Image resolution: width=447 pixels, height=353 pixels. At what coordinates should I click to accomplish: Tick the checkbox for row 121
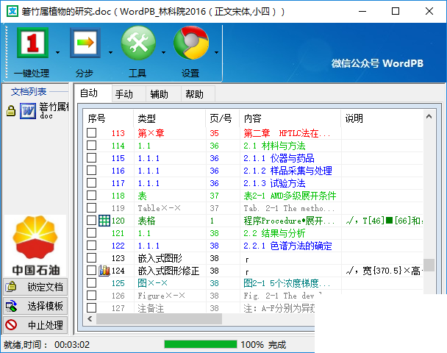91,233
